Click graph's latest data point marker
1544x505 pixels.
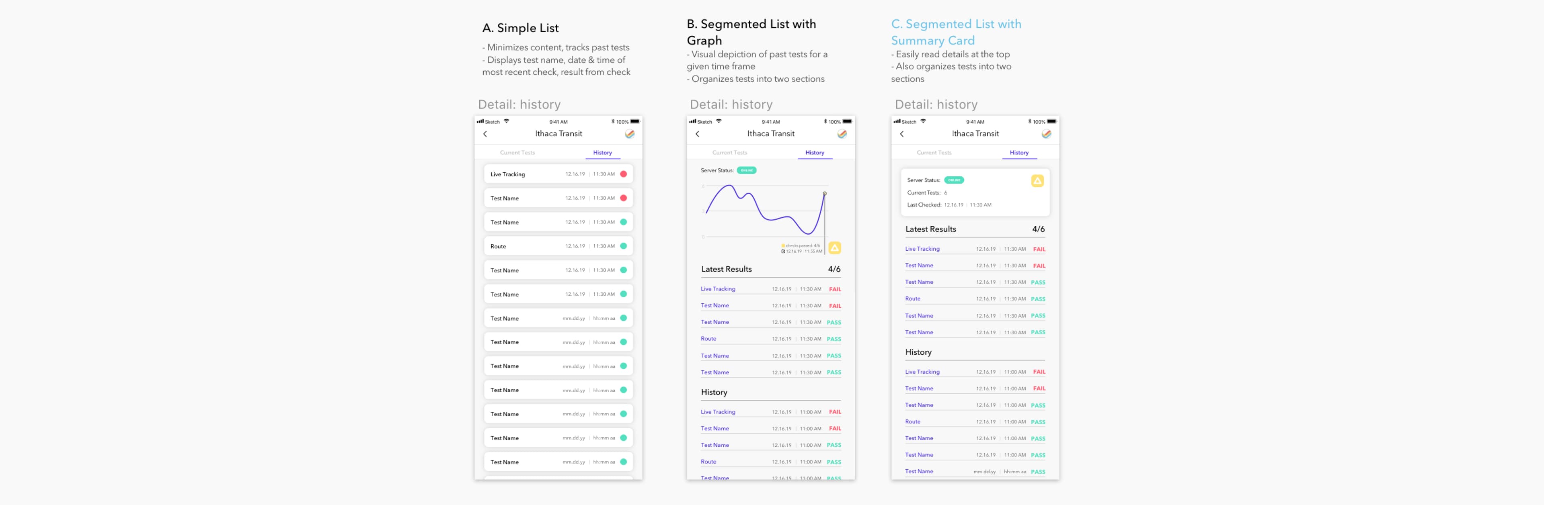click(824, 194)
